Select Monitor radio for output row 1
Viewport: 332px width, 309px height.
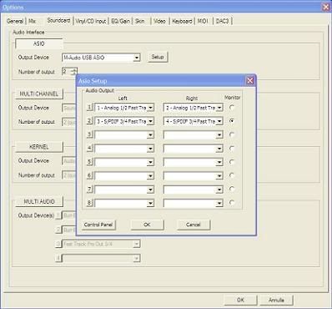[232, 107]
